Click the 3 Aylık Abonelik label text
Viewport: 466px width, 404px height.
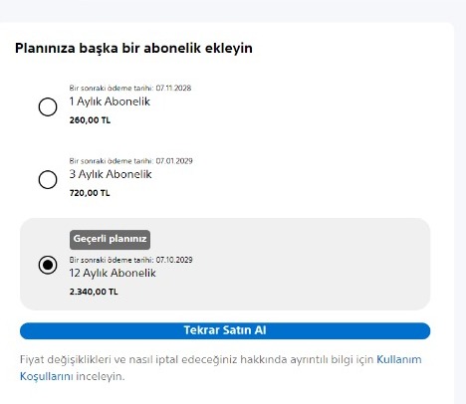click(111, 174)
